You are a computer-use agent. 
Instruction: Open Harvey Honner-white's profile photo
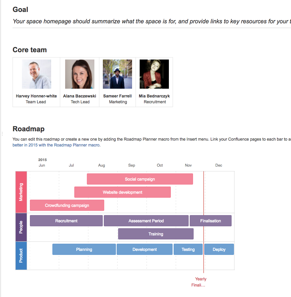(x=37, y=74)
